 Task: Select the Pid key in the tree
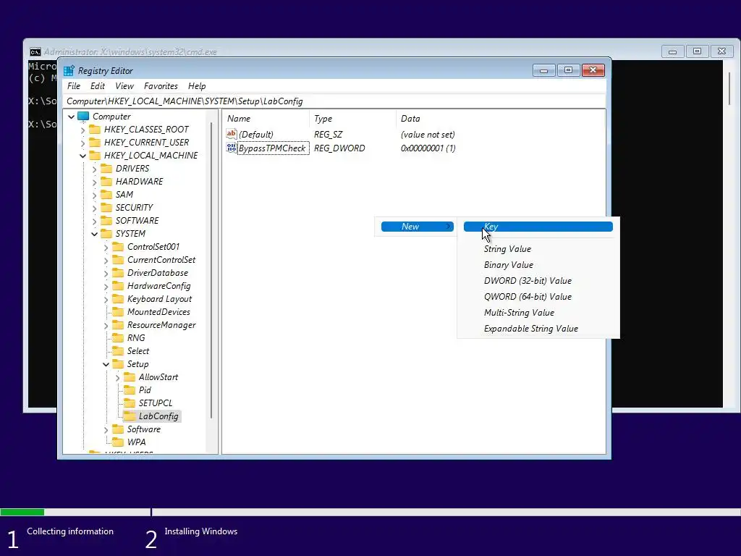pos(145,390)
